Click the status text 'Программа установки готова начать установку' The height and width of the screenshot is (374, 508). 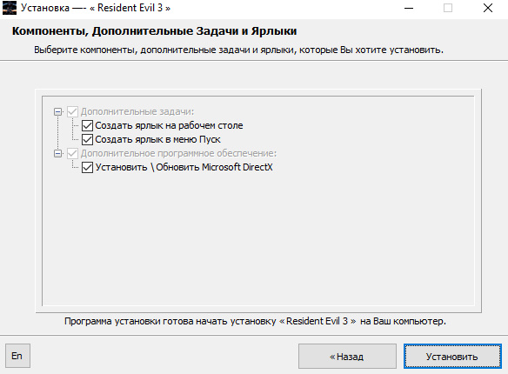170,321
